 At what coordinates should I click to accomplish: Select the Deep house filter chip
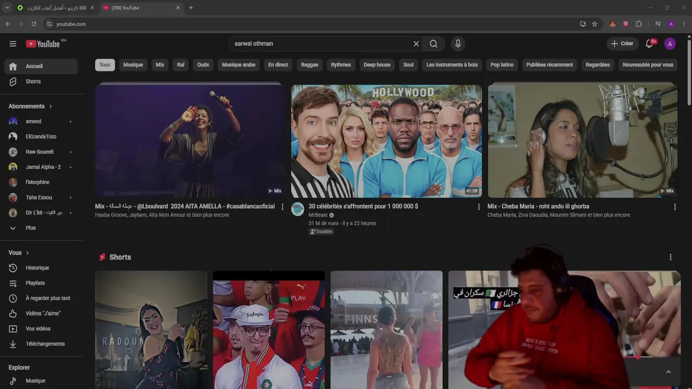(377, 65)
